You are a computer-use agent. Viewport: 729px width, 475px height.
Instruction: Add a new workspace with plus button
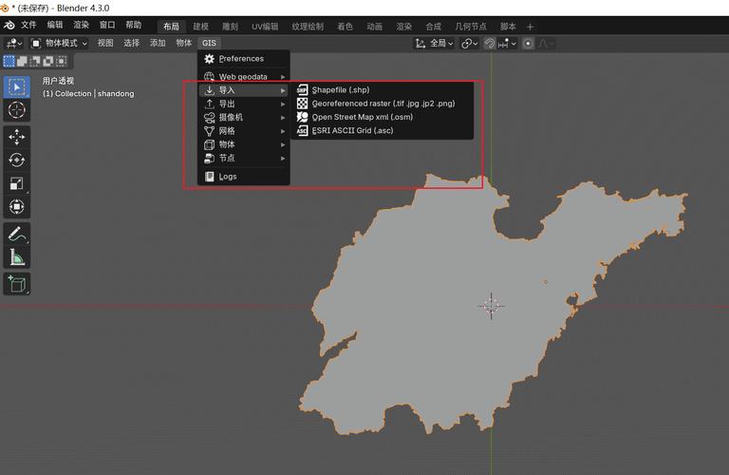530,27
